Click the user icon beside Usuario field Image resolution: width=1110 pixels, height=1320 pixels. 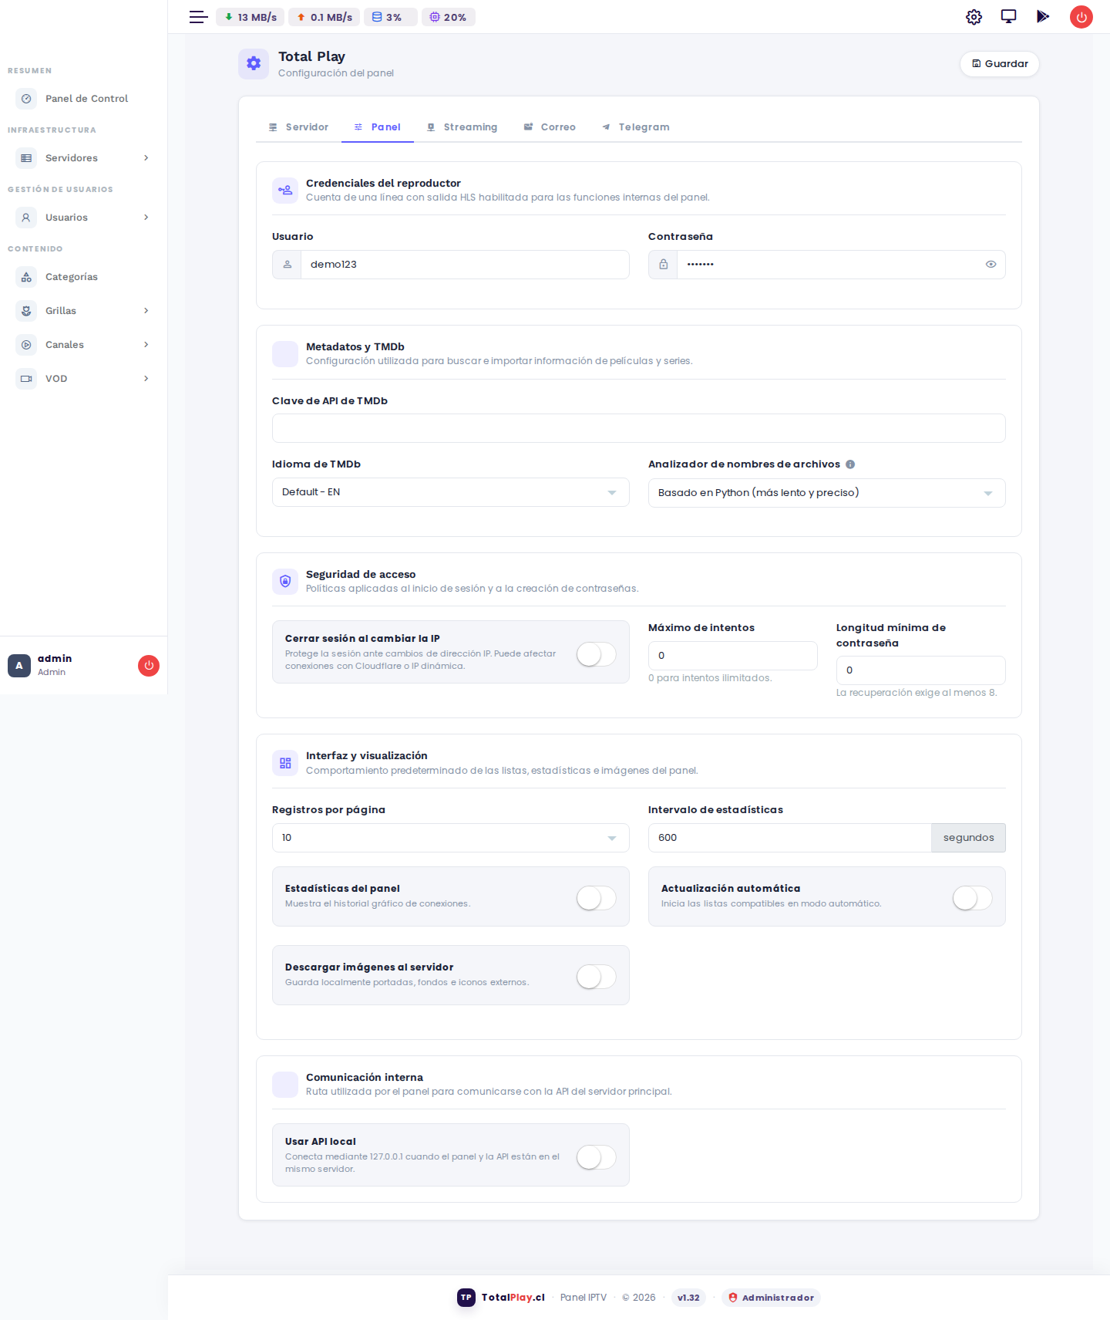click(287, 265)
